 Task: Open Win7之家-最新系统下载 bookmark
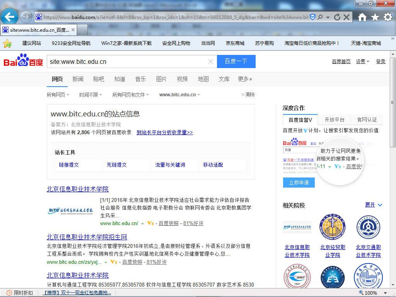coord(126,43)
